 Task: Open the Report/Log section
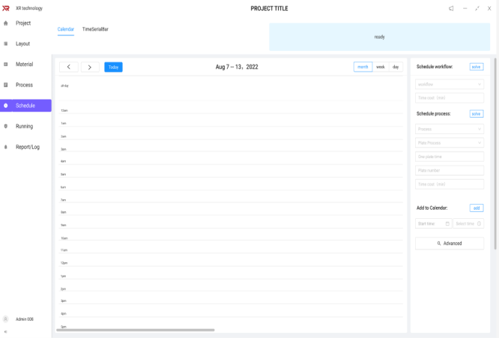28,147
